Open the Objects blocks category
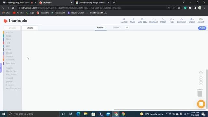208x117 pixels. click(x=10, y=57)
